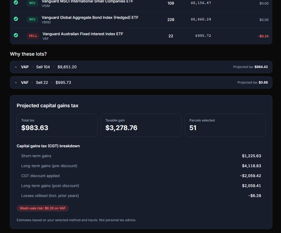Click the green check icon on the VISM row
Screen dimensions: 281x233
pos(16,2)
